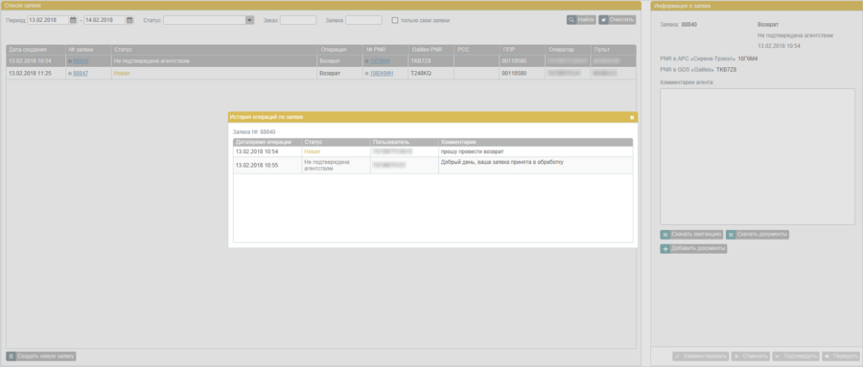This screenshot has width=863, height=367.
Task: Toggle только свои заявки checkbox
Action: pyautogui.click(x=395, y=20)
